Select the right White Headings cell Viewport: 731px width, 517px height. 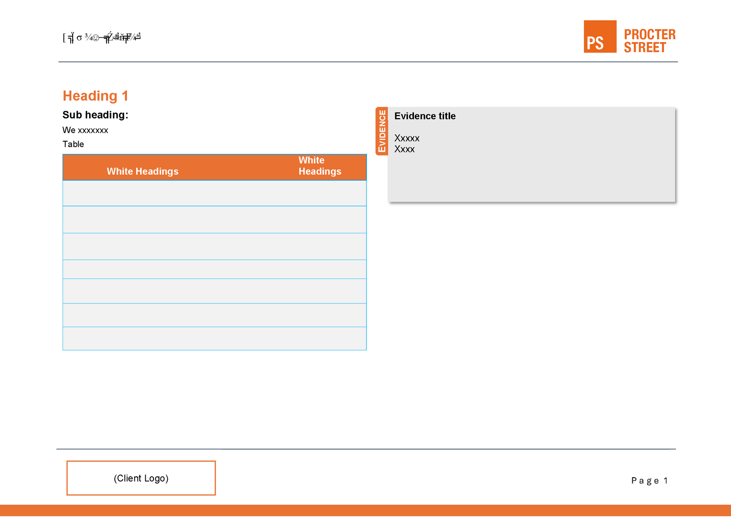(x=319, y=166)
